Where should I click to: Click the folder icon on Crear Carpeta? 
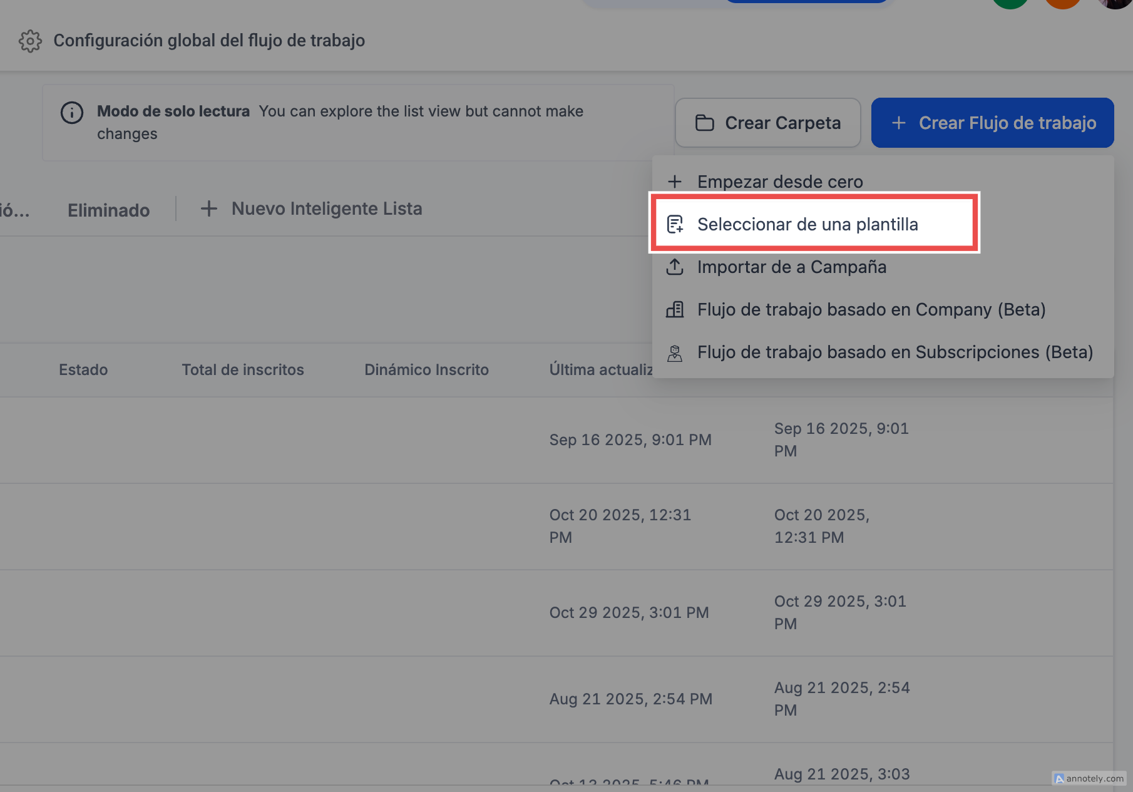705,123
